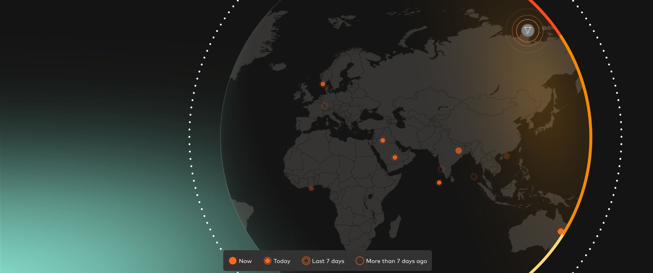653x273 pixels.
Task: Click the solid marker in eastern India
Action: pos(458,151)
